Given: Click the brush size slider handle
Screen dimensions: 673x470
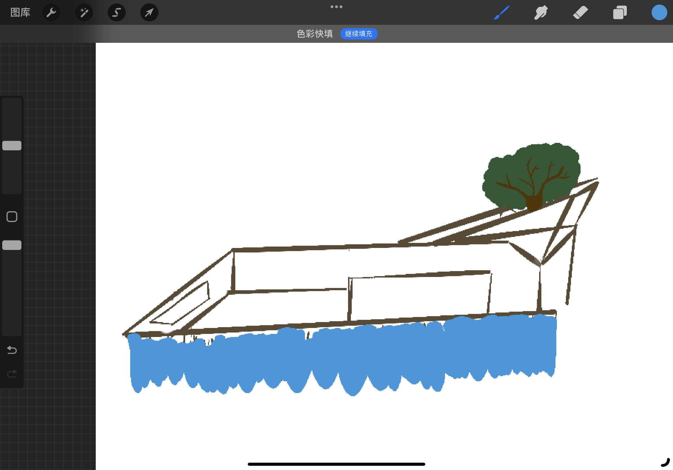Looking at the screenshot, I should pyautogui.click(x=12, y=146).
